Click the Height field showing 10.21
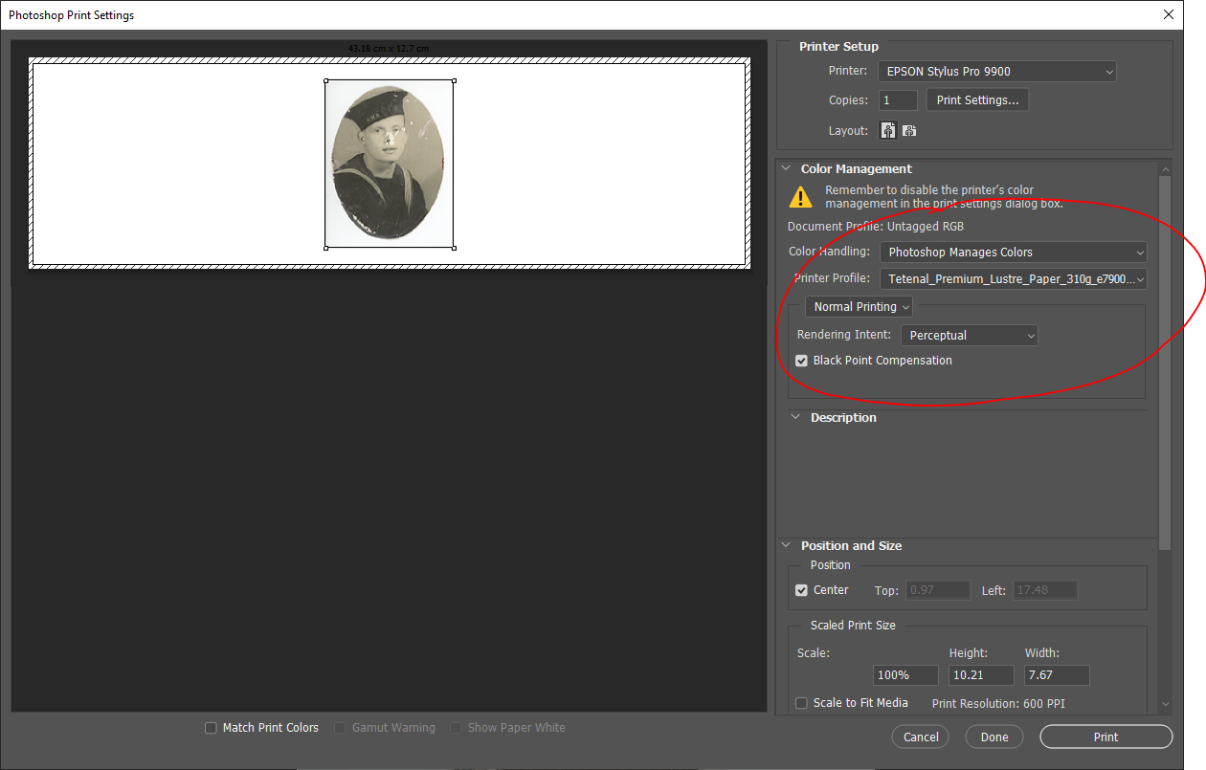Screen dimensions: 1206x770 981,675
